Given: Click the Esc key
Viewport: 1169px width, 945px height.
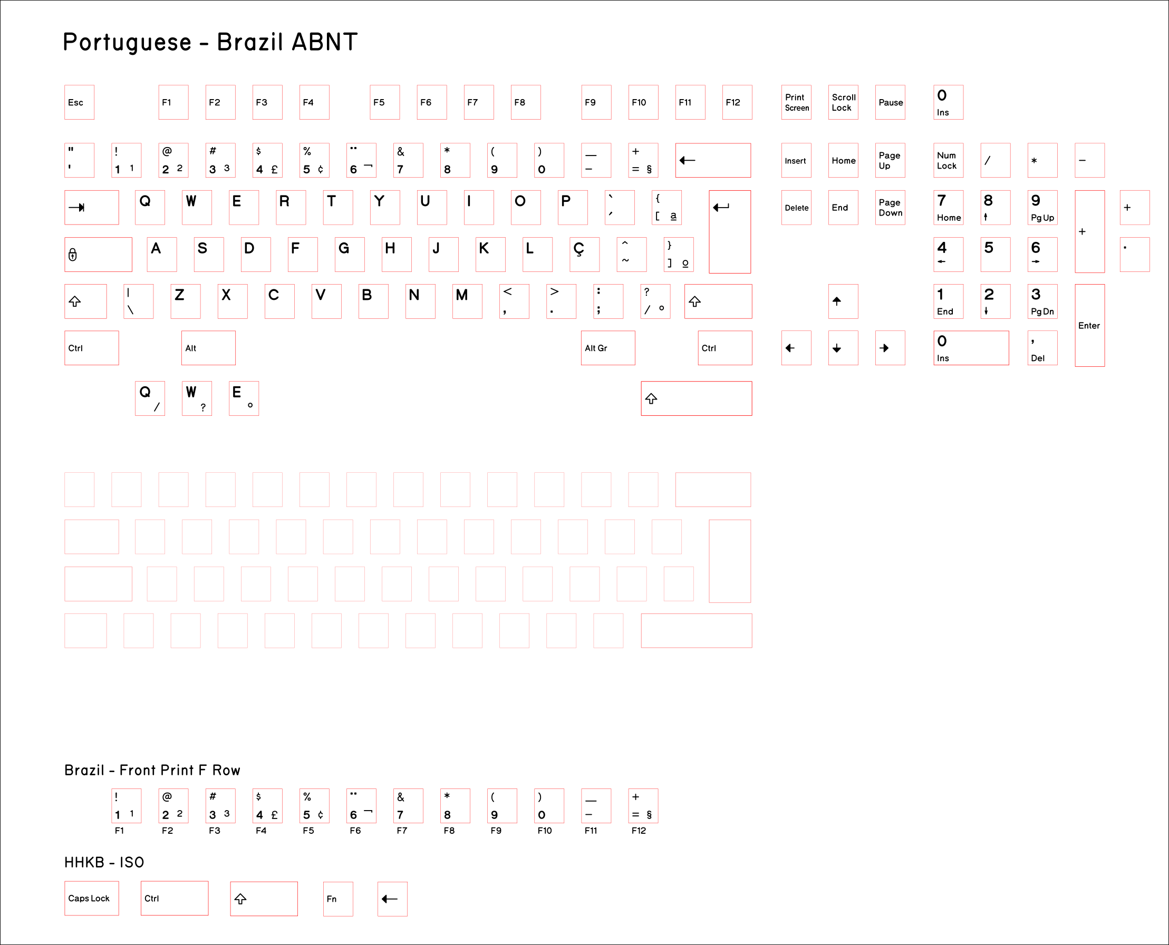Looking at the screenshot, I should 79,102.
